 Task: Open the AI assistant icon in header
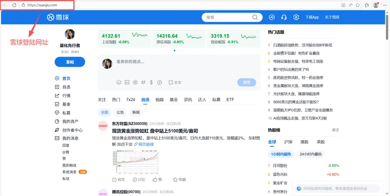tap(272, 17)
